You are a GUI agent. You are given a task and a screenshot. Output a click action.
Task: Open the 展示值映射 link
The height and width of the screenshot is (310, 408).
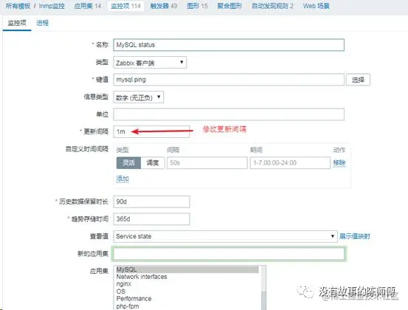(x=354, y=236)
